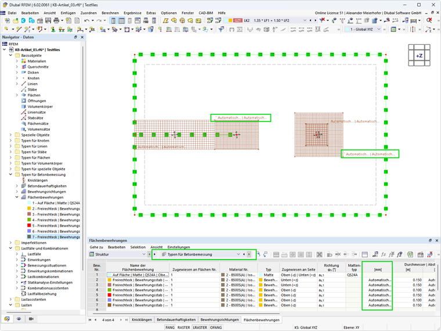The height and width of the screenshot is (331, 441).
Task: Open Einstellungen in the table menu
Action: click(x=179, y=247)
